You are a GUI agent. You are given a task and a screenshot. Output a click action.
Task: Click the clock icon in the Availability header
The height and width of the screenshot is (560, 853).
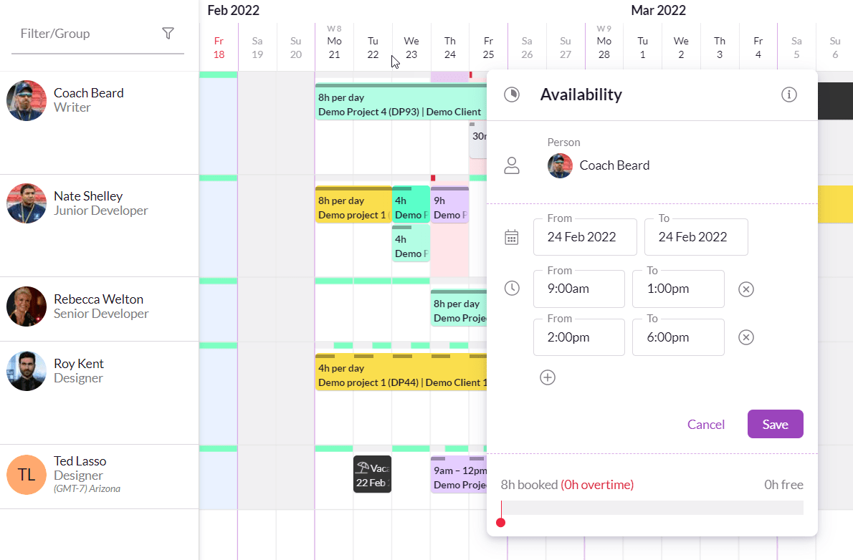point(512,94)
